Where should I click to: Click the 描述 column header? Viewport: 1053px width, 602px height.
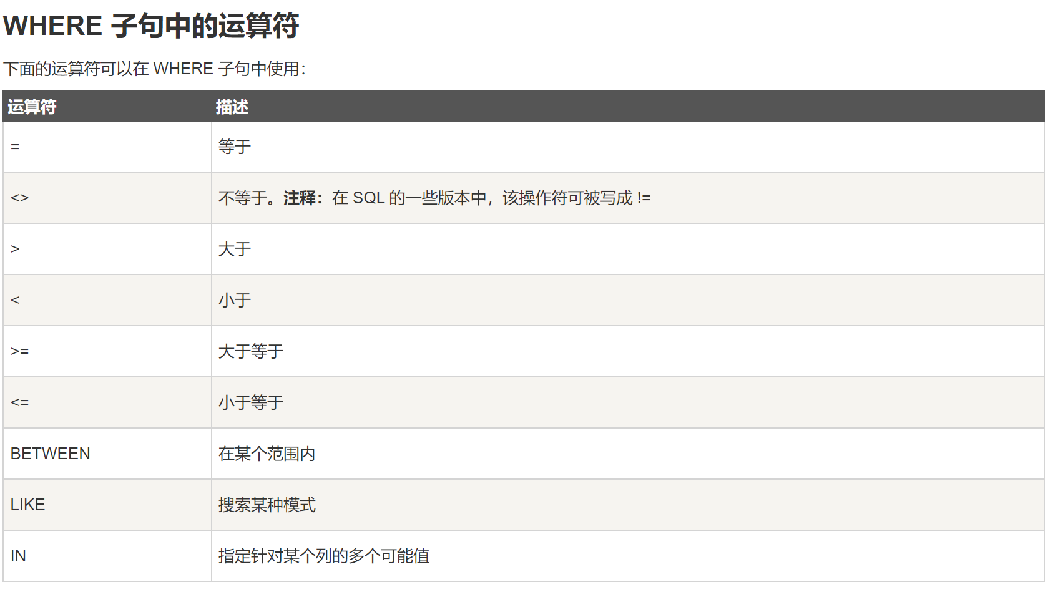pyautogui.click(x=232, y=107)
